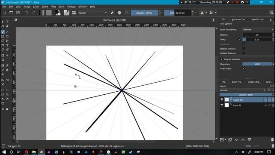Open an existing document
Viewport: 275px width, 155px height.
[x=11, y=12]
